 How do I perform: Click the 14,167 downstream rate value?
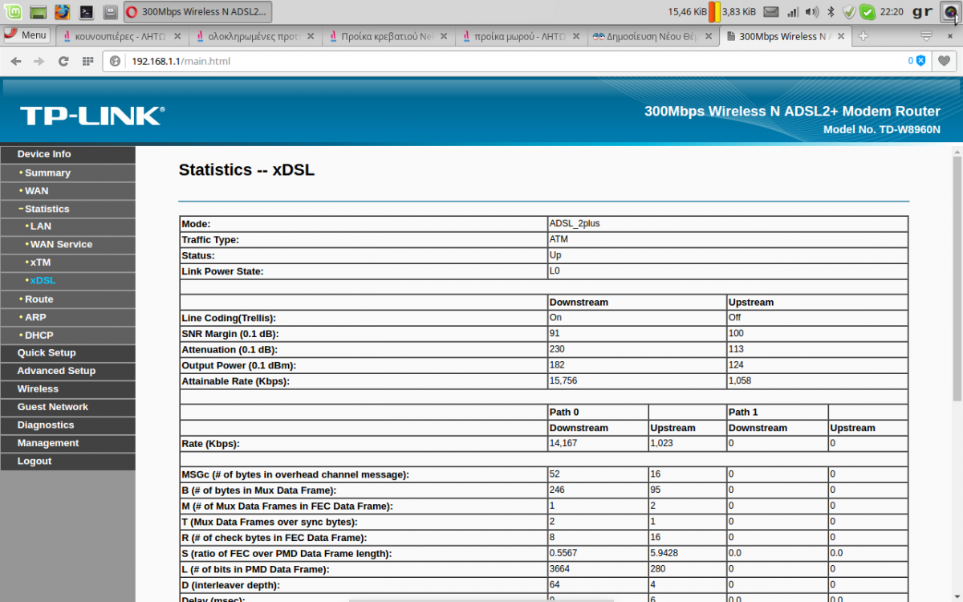(x=565, y=443)
